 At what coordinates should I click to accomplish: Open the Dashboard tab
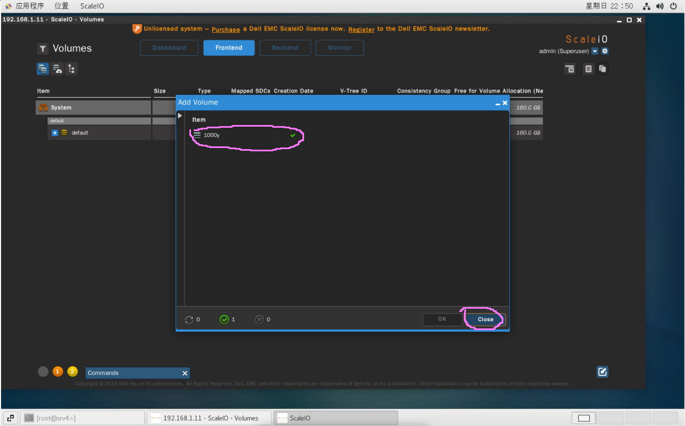(x=169, y=48)
